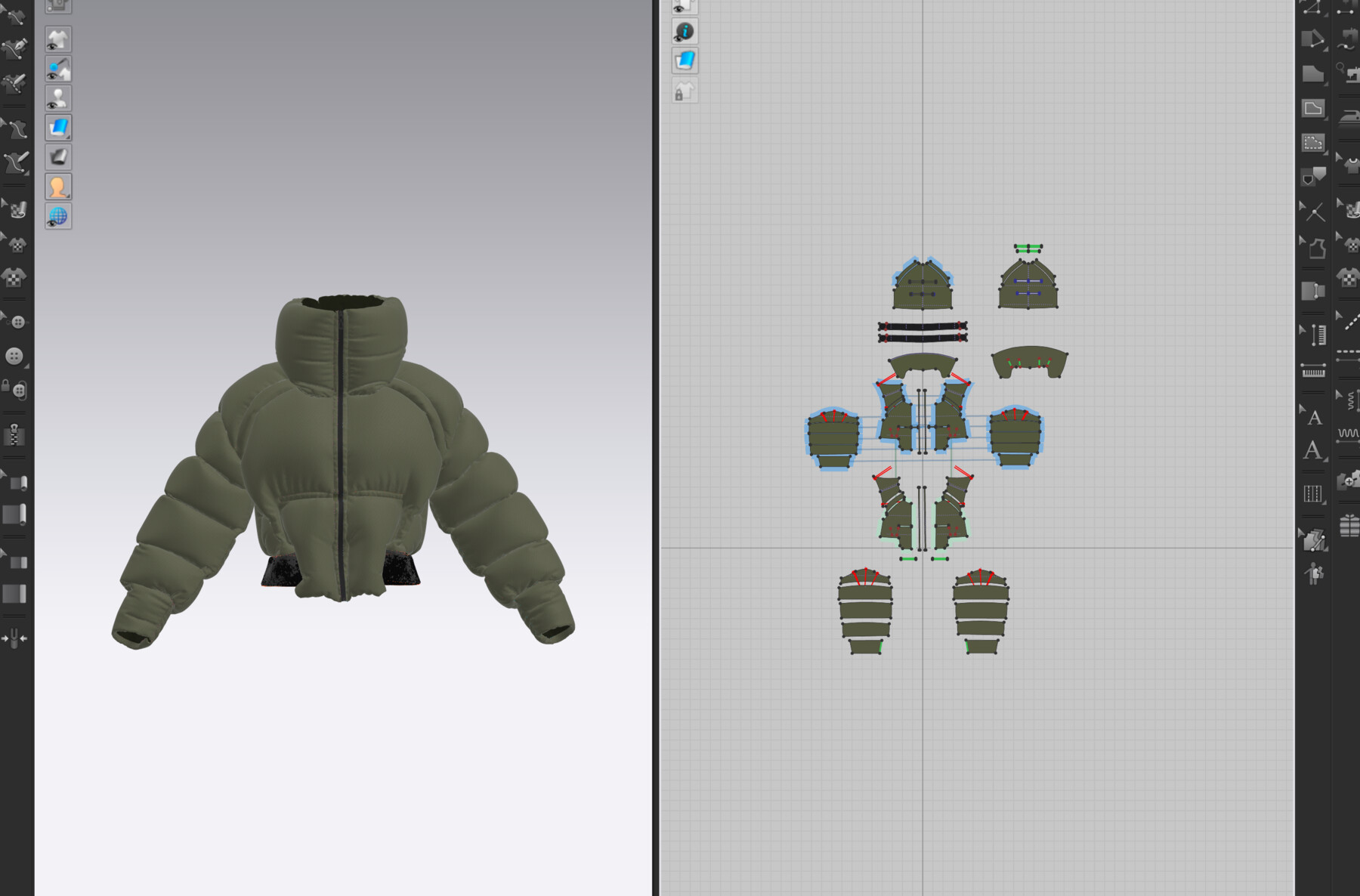Select the horizontal tape measure tool
Image resolution: width=1360 pixels, height=896 pixels.
pyautogui.click(x=1313, y=370)
